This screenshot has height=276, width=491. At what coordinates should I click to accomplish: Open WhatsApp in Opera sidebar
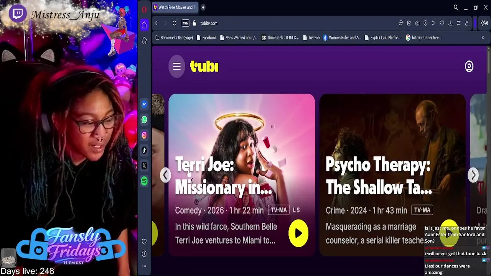(x=144, y=120)
